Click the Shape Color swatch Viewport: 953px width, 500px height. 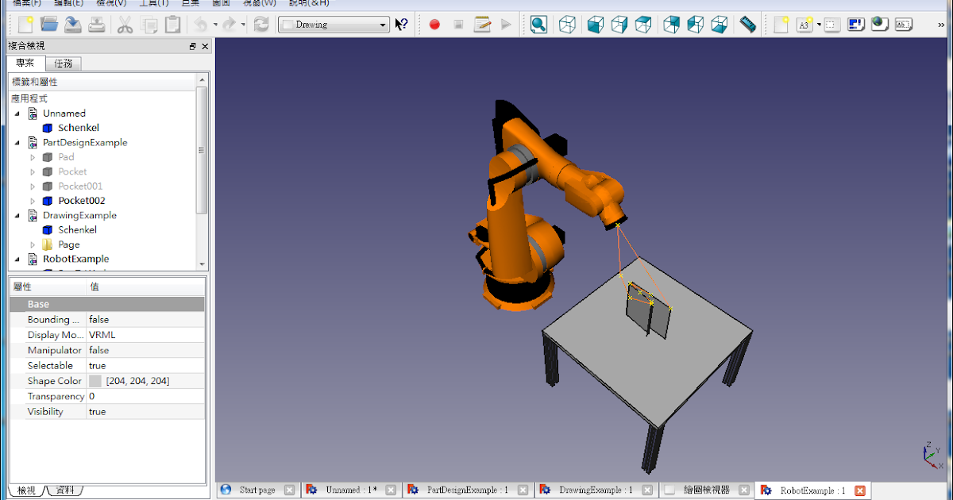(x=95, y=381)
